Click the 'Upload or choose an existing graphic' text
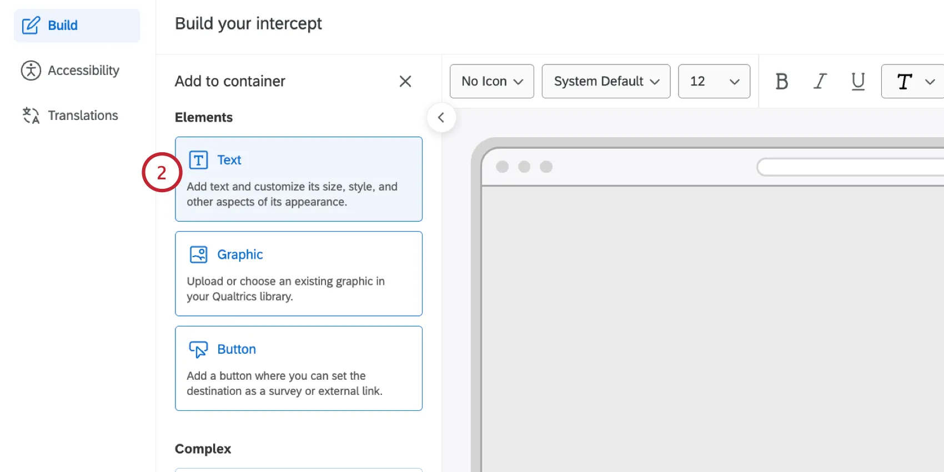 pos(285,289)
